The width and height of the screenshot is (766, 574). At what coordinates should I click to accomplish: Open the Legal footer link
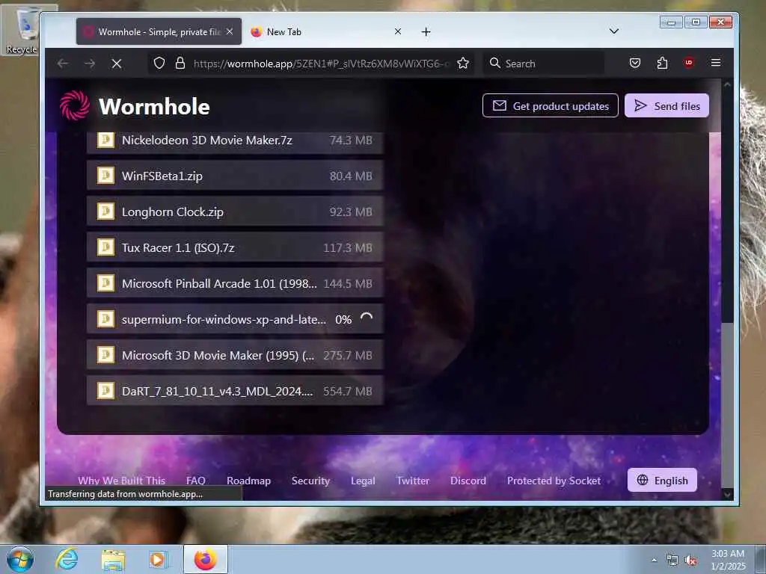(x=363, y=481)
